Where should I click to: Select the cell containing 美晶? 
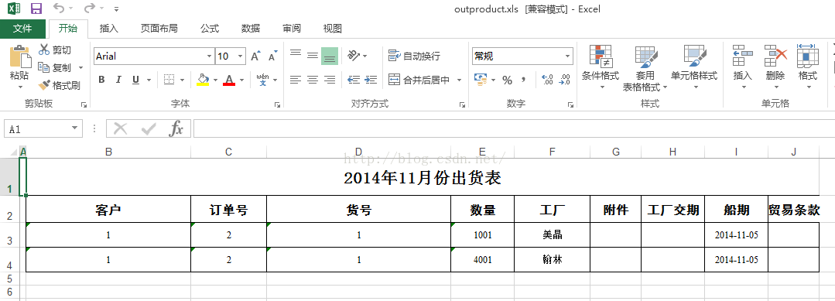(x=552, y=235)
